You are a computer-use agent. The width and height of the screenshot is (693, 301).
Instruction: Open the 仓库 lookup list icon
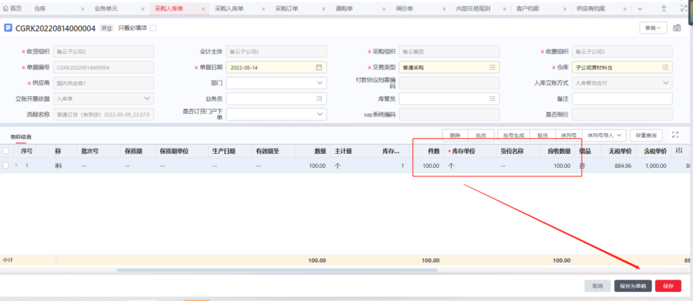click(665, 67)
